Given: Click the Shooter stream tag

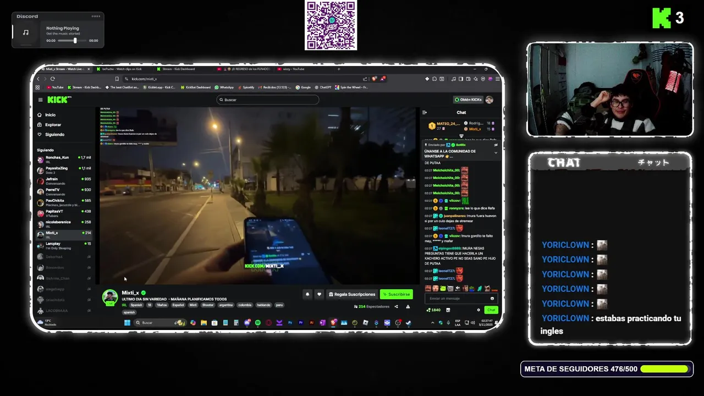Looking at the screenshot, I should [x=208, y=305].
